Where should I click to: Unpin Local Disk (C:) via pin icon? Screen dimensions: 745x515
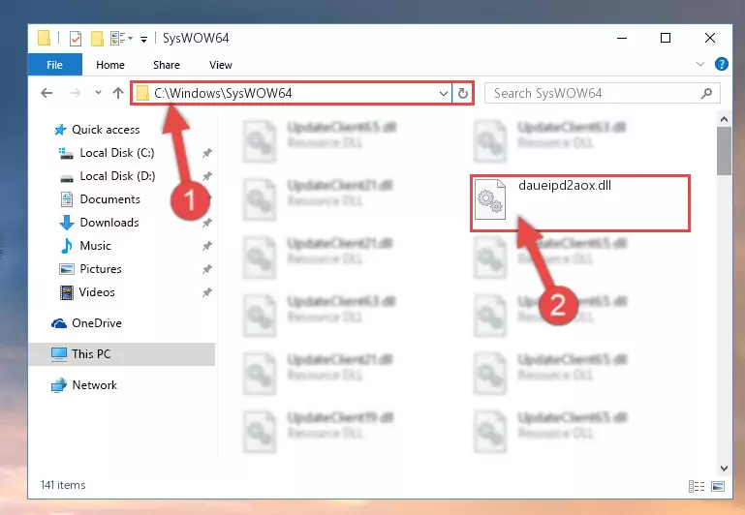pyautogui.click(x=206, y=153)
